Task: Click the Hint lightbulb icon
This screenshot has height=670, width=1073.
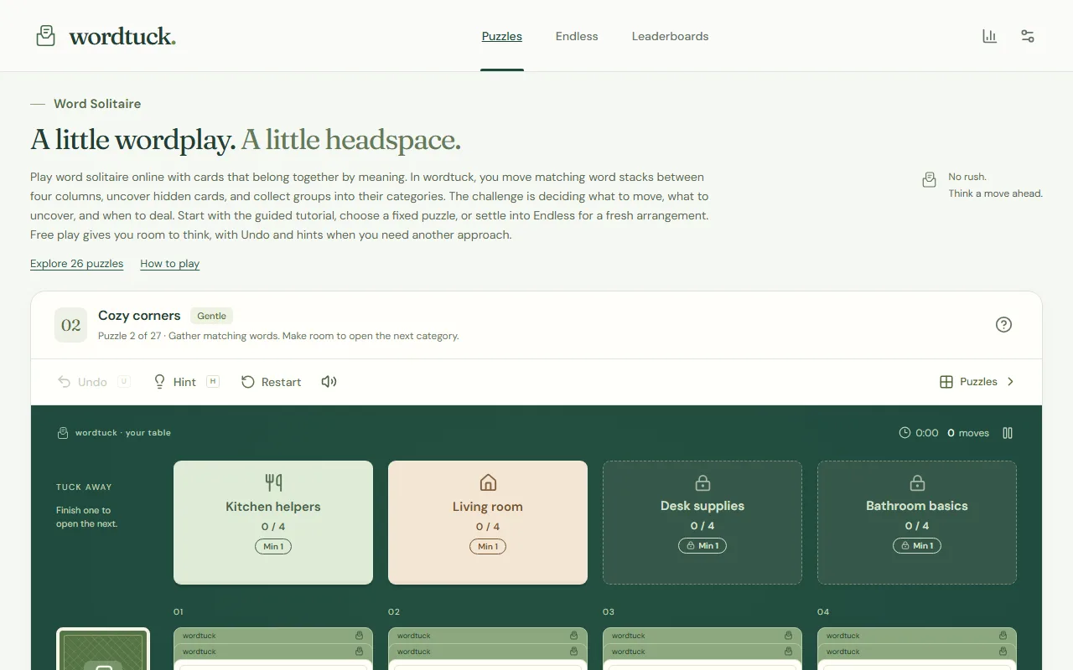Action: [x=159, y=382]
